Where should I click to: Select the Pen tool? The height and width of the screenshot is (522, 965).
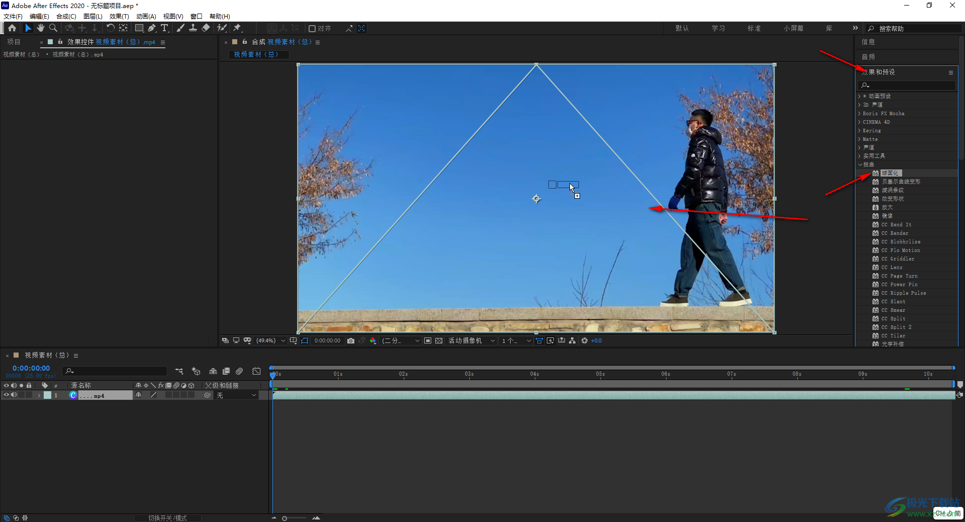point(151,28)
